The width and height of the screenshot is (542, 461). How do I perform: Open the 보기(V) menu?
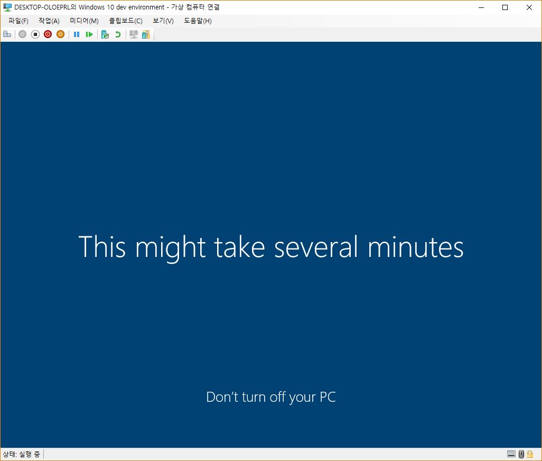click(x=163, y=21)
